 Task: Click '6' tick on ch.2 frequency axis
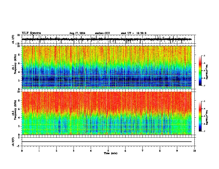point(19,109)
